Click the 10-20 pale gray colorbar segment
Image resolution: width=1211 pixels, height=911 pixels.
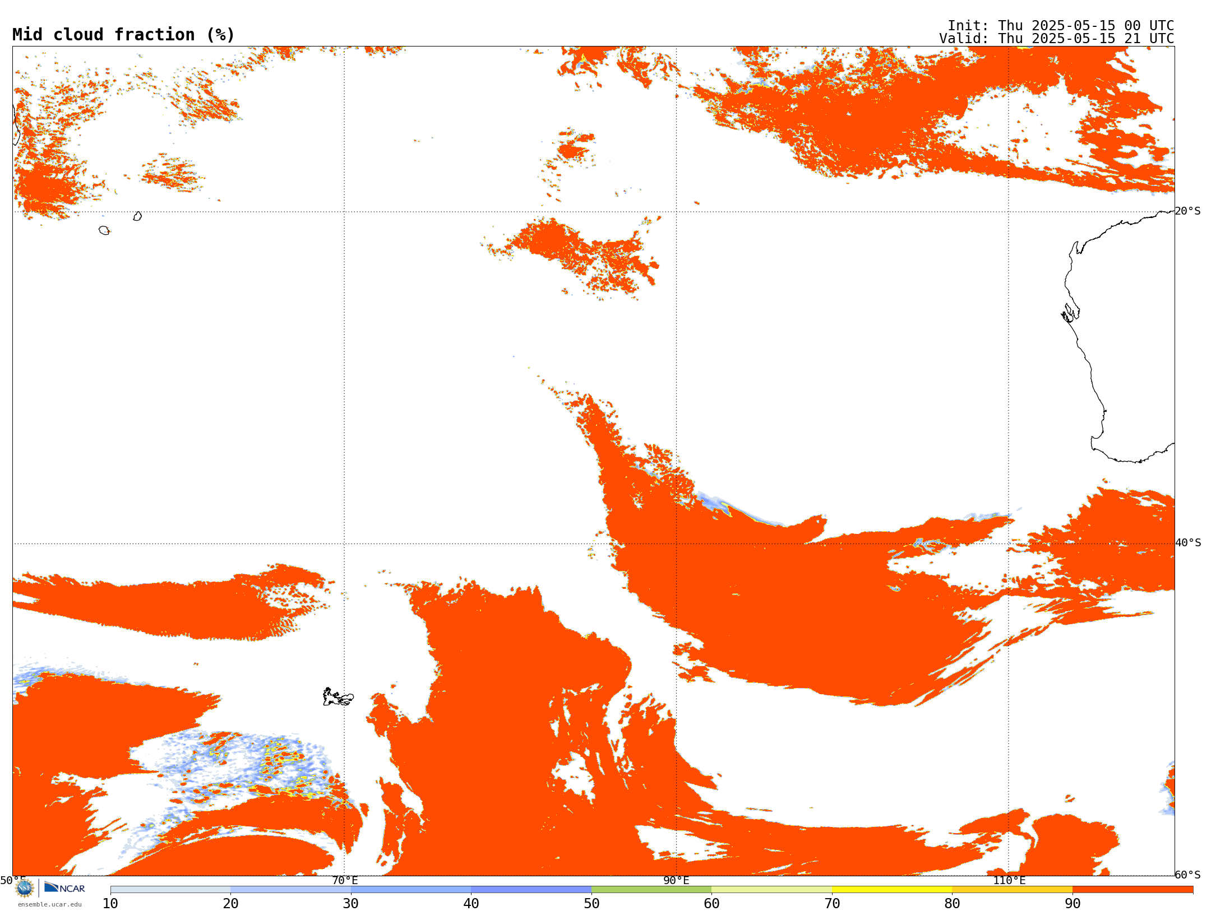pyautogui.click(x=170, y=890)
